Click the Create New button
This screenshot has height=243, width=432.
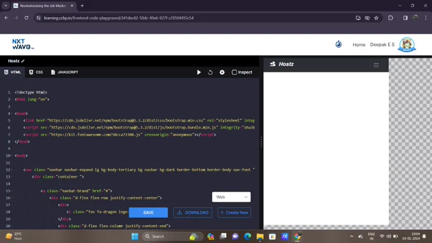pyautogui.click(x=234, y=213)
